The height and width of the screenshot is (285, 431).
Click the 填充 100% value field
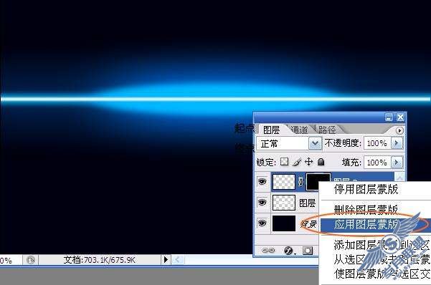point(377,163)
